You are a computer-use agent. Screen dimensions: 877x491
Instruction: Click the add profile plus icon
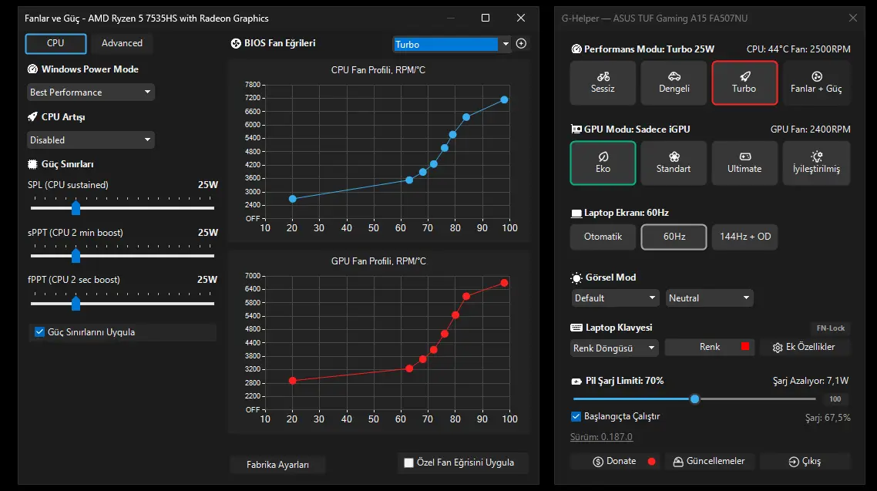(521, 44)
